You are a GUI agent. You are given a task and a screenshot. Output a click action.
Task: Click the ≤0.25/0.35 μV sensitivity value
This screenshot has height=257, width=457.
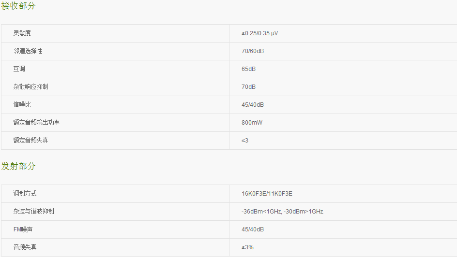259,33
